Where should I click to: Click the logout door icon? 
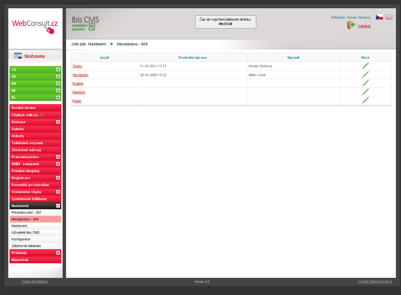[x=351, y=25]
